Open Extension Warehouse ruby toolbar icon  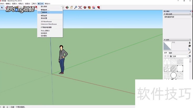98,8
